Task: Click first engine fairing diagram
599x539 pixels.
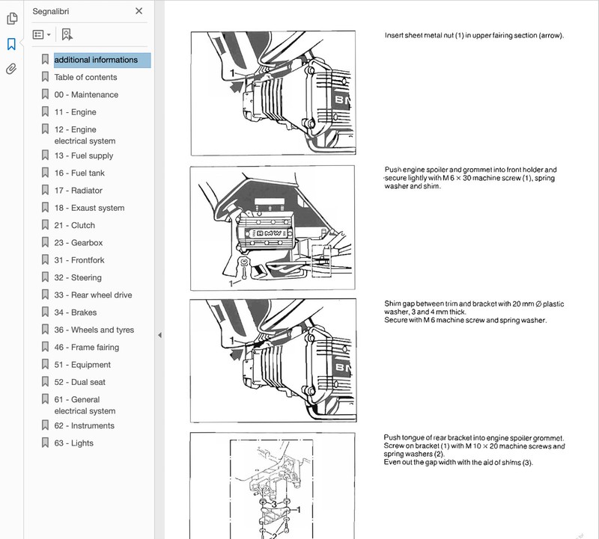Action: (x=273, y=93)
